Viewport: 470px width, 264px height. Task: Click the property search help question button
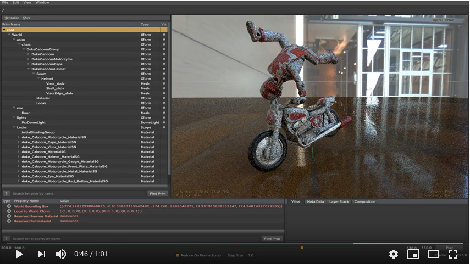click(6, 239)
